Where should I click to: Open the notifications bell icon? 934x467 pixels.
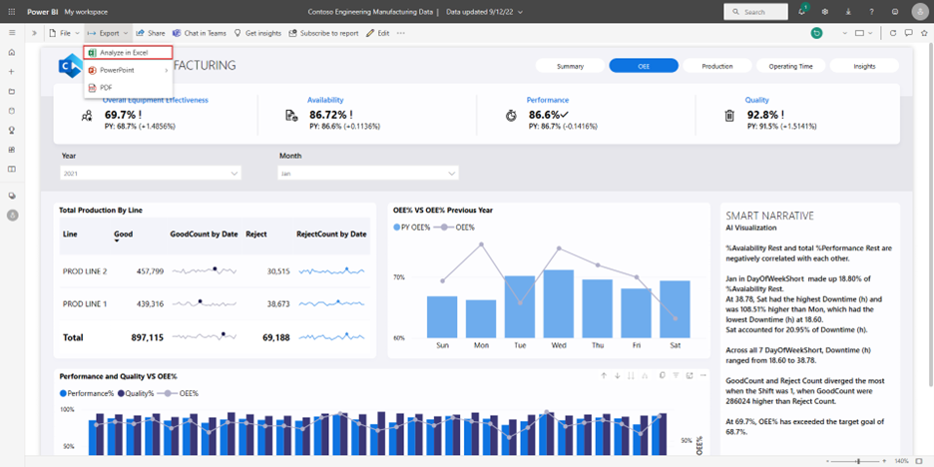point(802,11)
